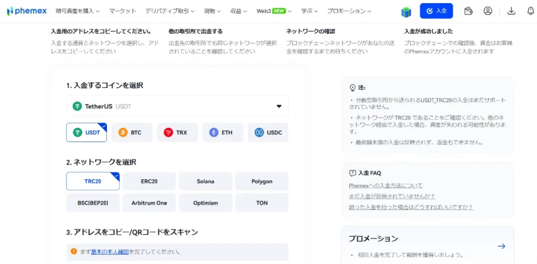This screenshot has height=264, width=537.
Task: Choose the Polygon network
Action: point(262,181)
